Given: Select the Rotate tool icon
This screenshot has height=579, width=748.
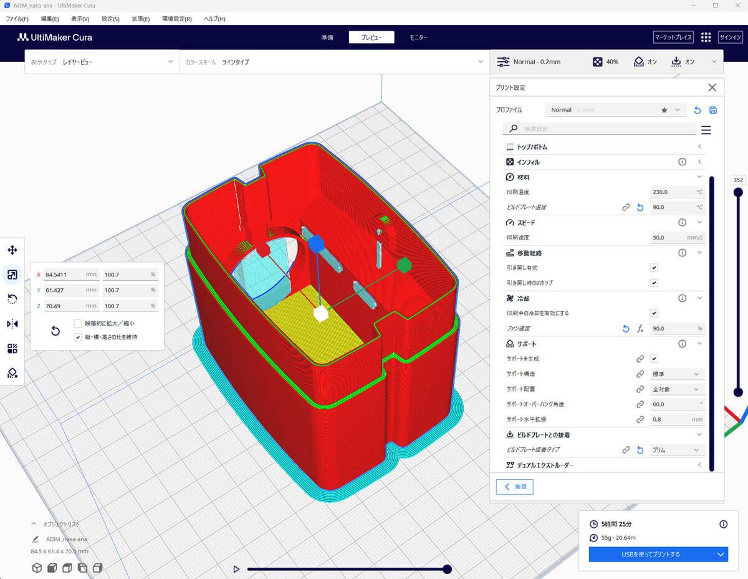Looking at the screenshot, I should point(12,299).
